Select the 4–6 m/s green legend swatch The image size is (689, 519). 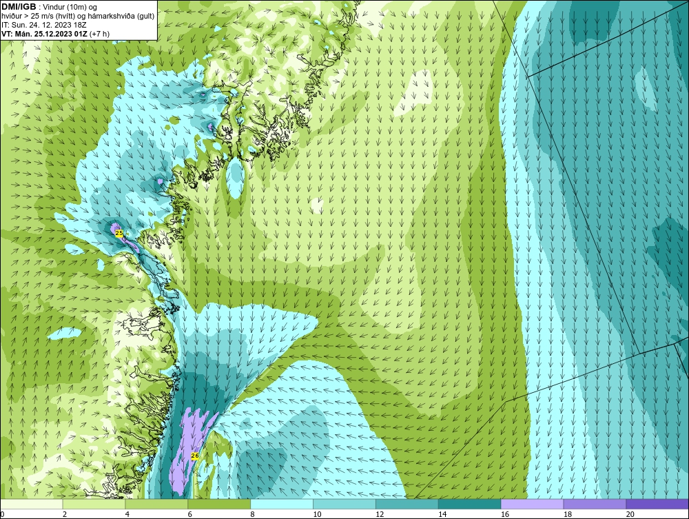point(156,504)
